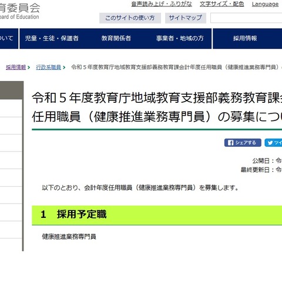This screenshot has height=282, width=282.
Task: Click このサイトの使い方 button
Action: [130, 18]
